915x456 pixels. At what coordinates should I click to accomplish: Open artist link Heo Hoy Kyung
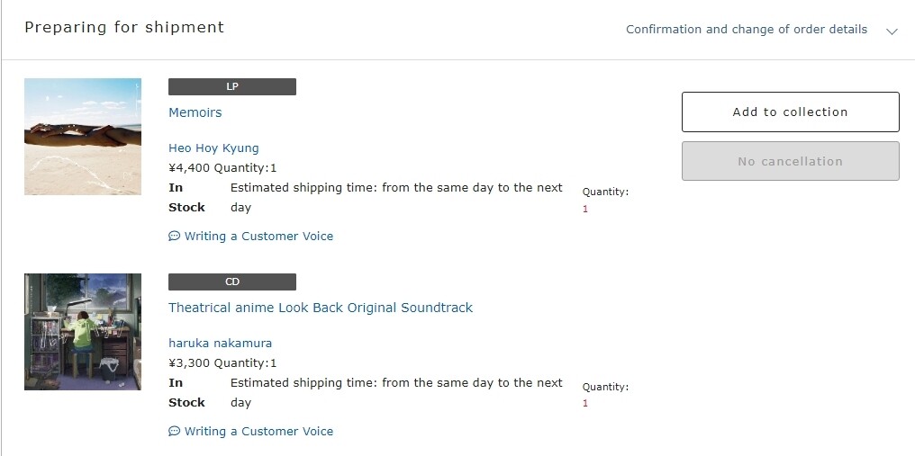[213, 148]
